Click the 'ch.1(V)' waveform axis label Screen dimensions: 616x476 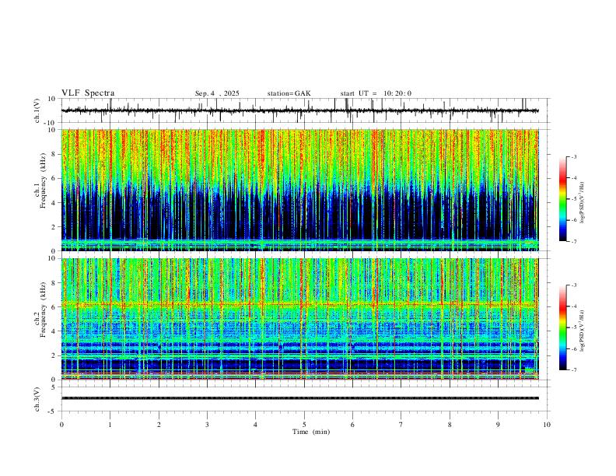point(37,110)
